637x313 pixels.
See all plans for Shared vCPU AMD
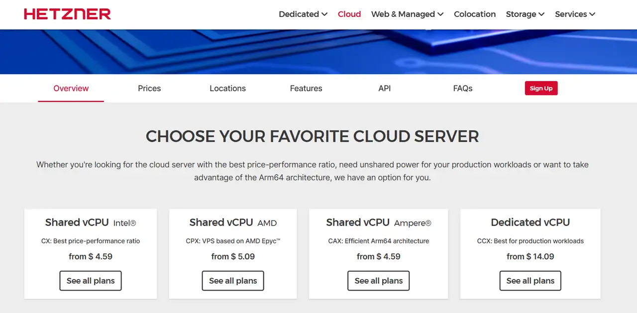[233, 281]
